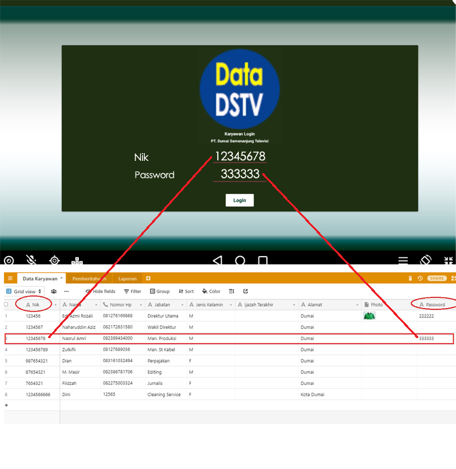Click the screen record circle icon

pos(8,261)
